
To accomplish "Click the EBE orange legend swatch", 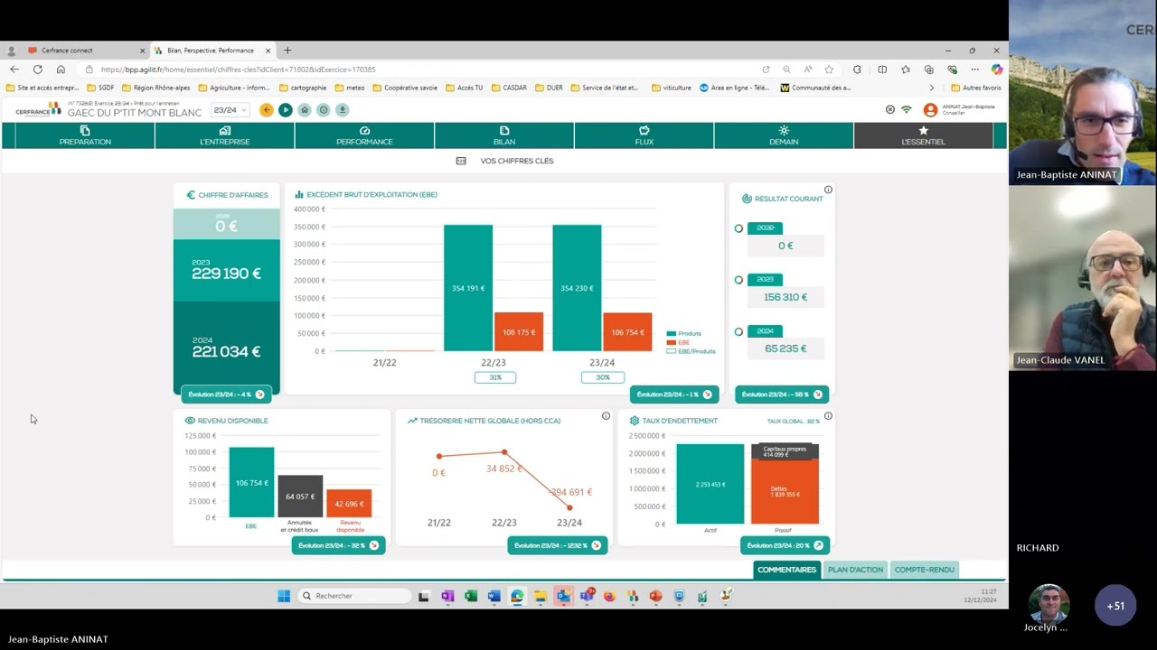I will (x=671, y=342).
